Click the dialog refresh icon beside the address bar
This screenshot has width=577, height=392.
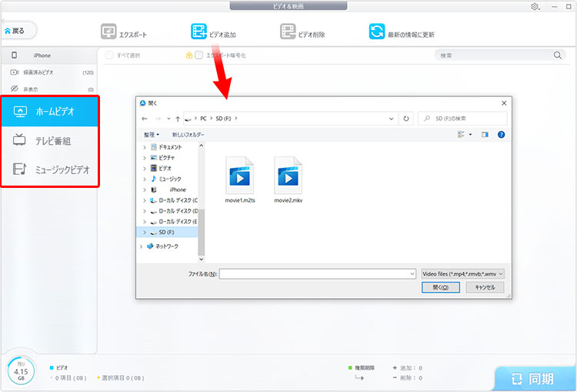click(406, 119)
